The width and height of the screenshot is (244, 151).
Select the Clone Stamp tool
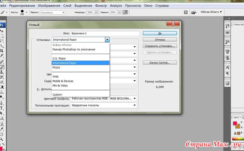(x=2, y=72)
